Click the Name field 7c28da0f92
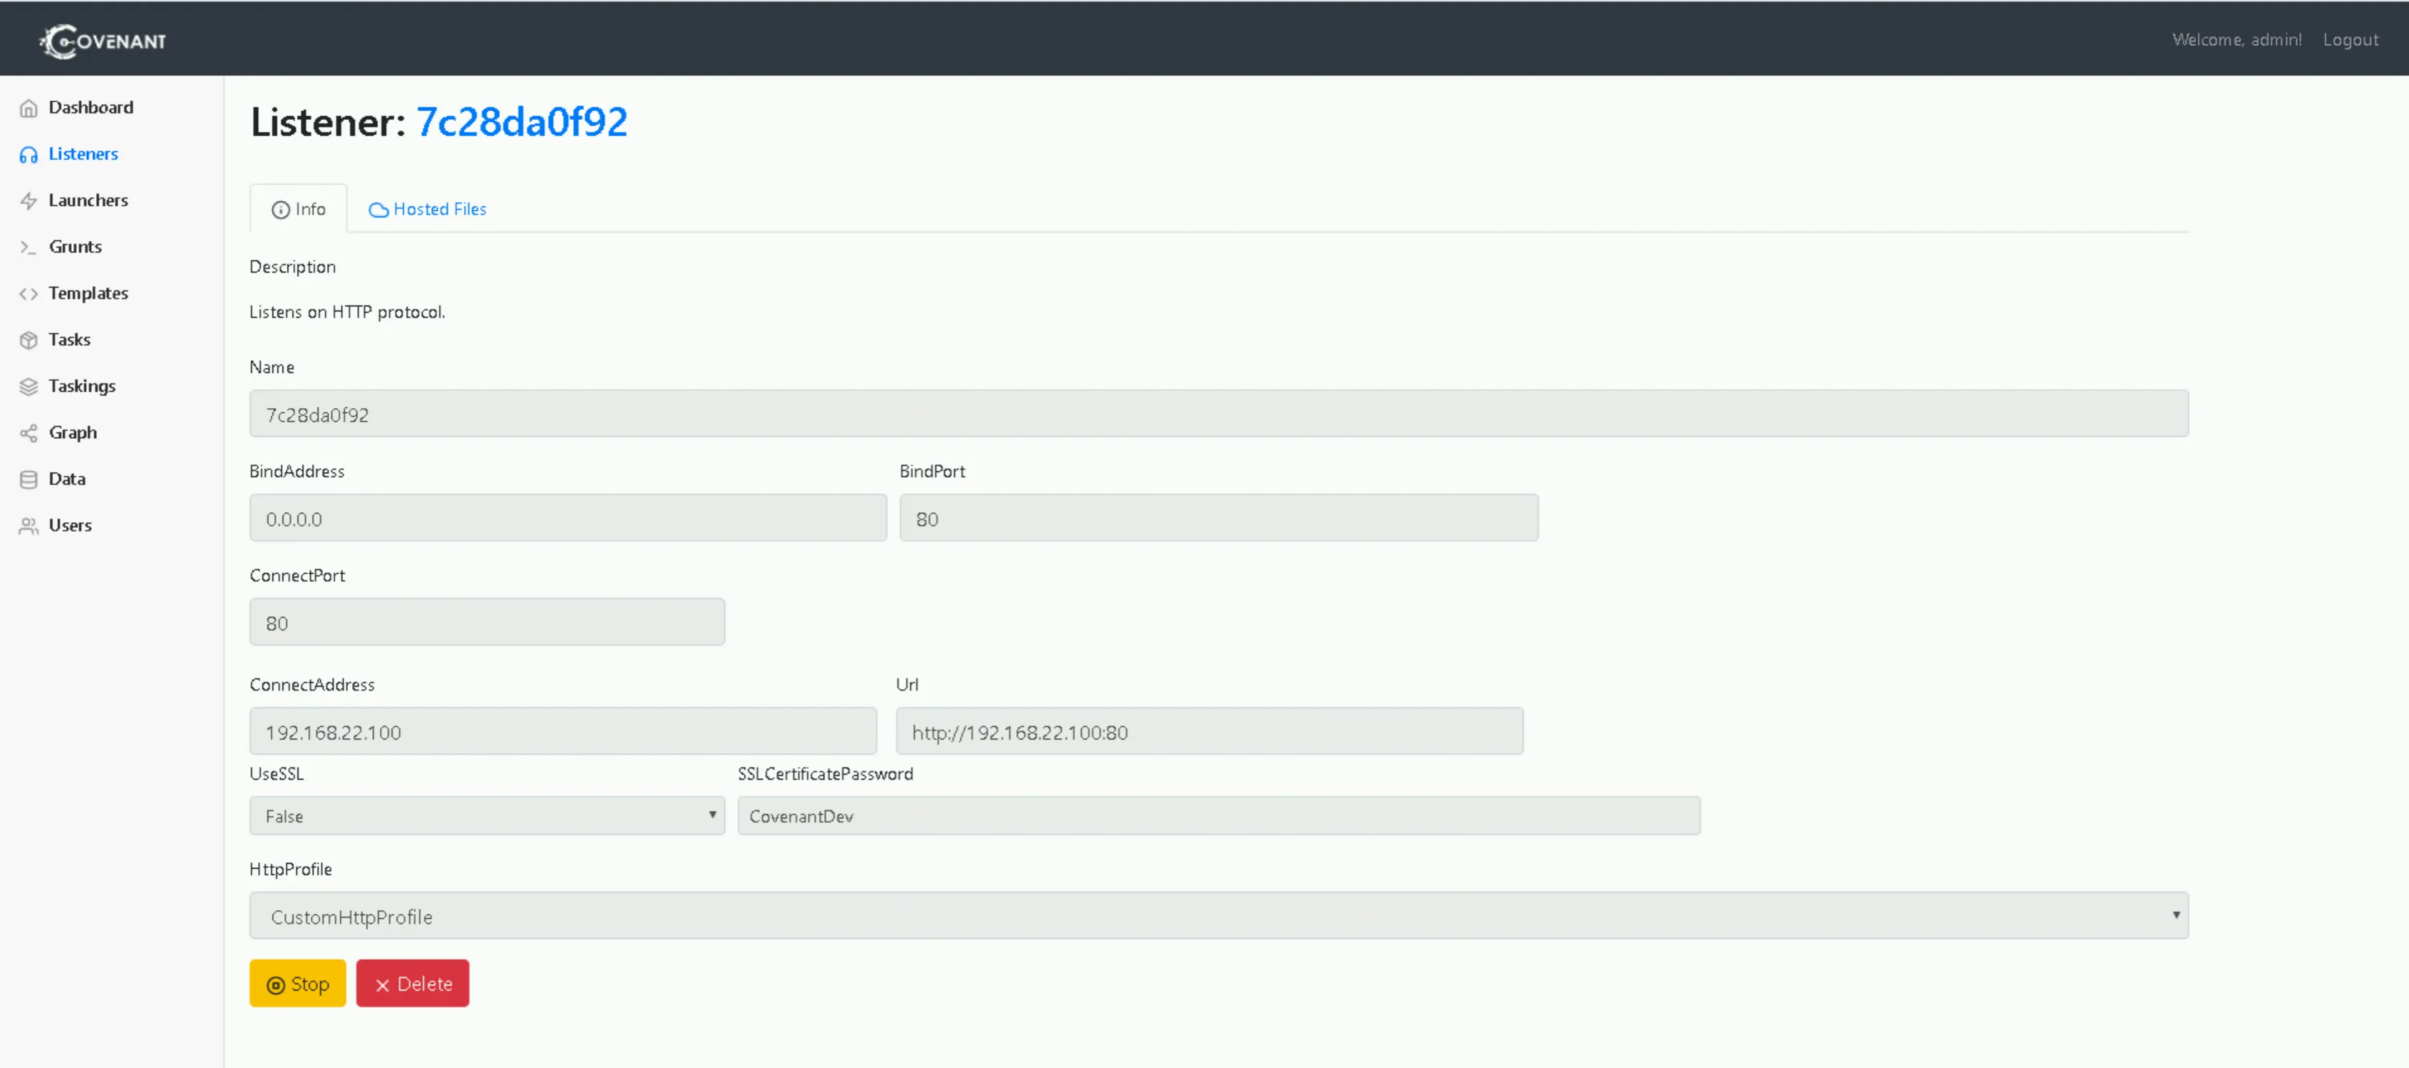Image resolution: width=2409 pixels, height=1068 pixels. pos(1218,413)
